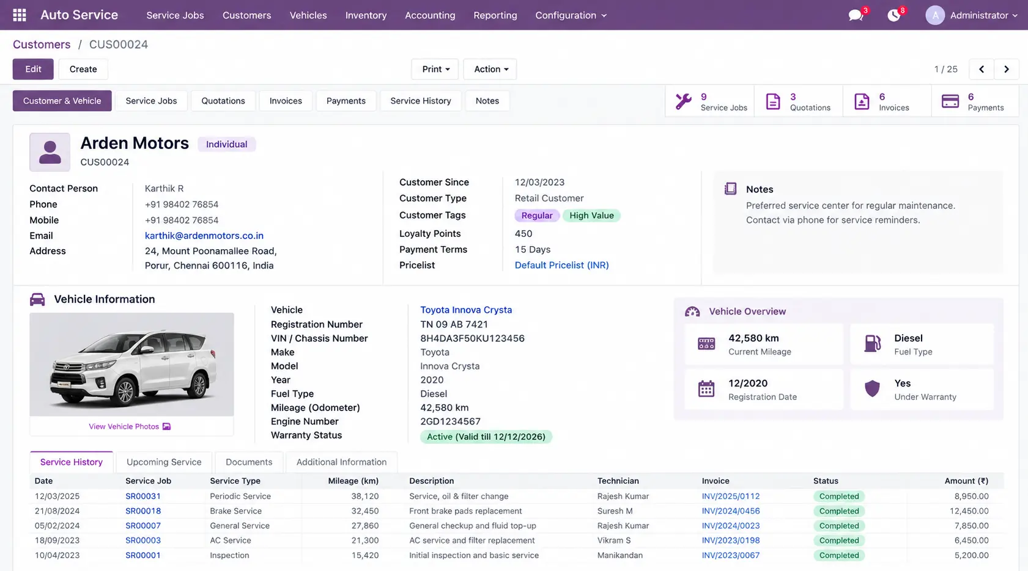Switch to the Quotations tab

(223, 101)
